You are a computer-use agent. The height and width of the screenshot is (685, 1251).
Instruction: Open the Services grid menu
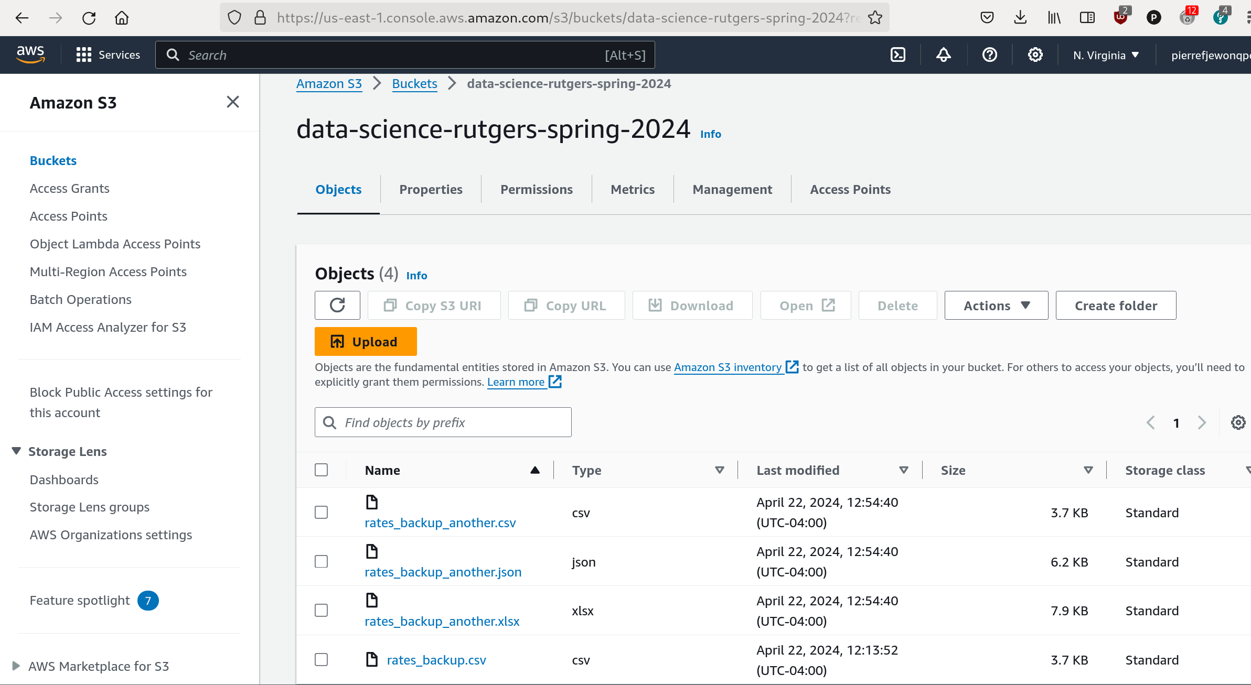tap(108, 55)
